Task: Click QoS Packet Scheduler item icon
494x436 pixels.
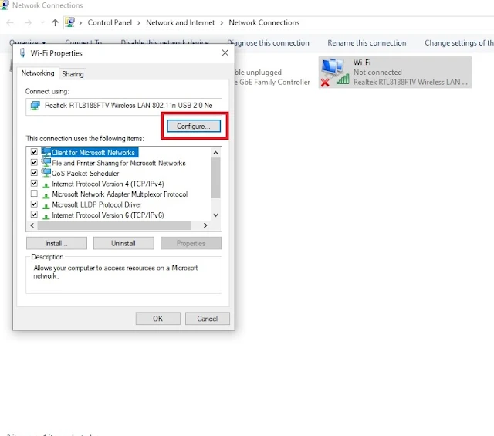Action: [x=46, y=173]
